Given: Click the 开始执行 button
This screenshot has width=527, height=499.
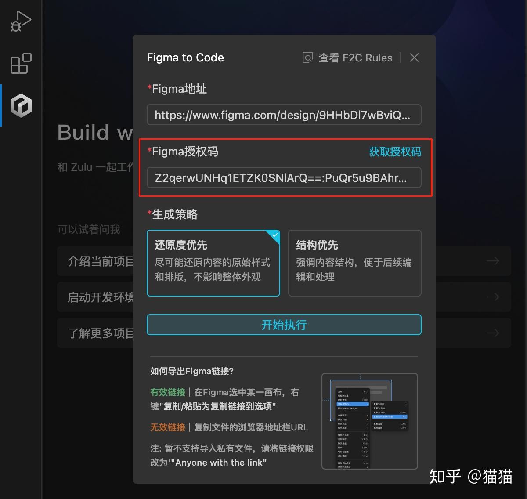Looking at the screenshot, I should point(284,325).
